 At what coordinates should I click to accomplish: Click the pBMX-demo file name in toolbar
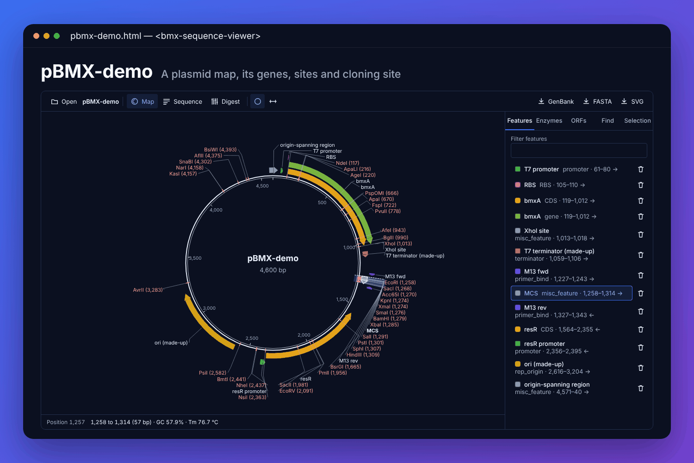pos(100,102)
